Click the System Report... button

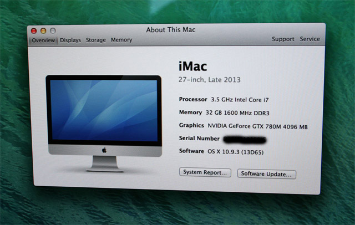[205, 172]
